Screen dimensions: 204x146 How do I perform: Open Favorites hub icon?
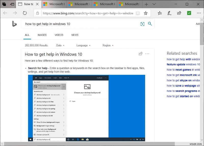(160, 13)
